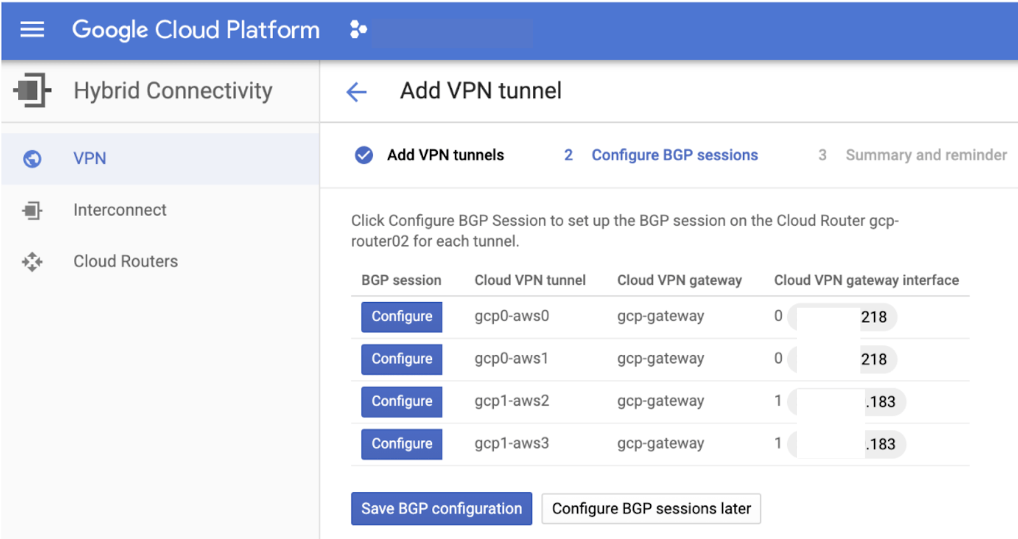This screenshot has height=539, width=1018.
Task: Click the Cloud Routers icon in sidebar
Action: [x=32, y=262]
